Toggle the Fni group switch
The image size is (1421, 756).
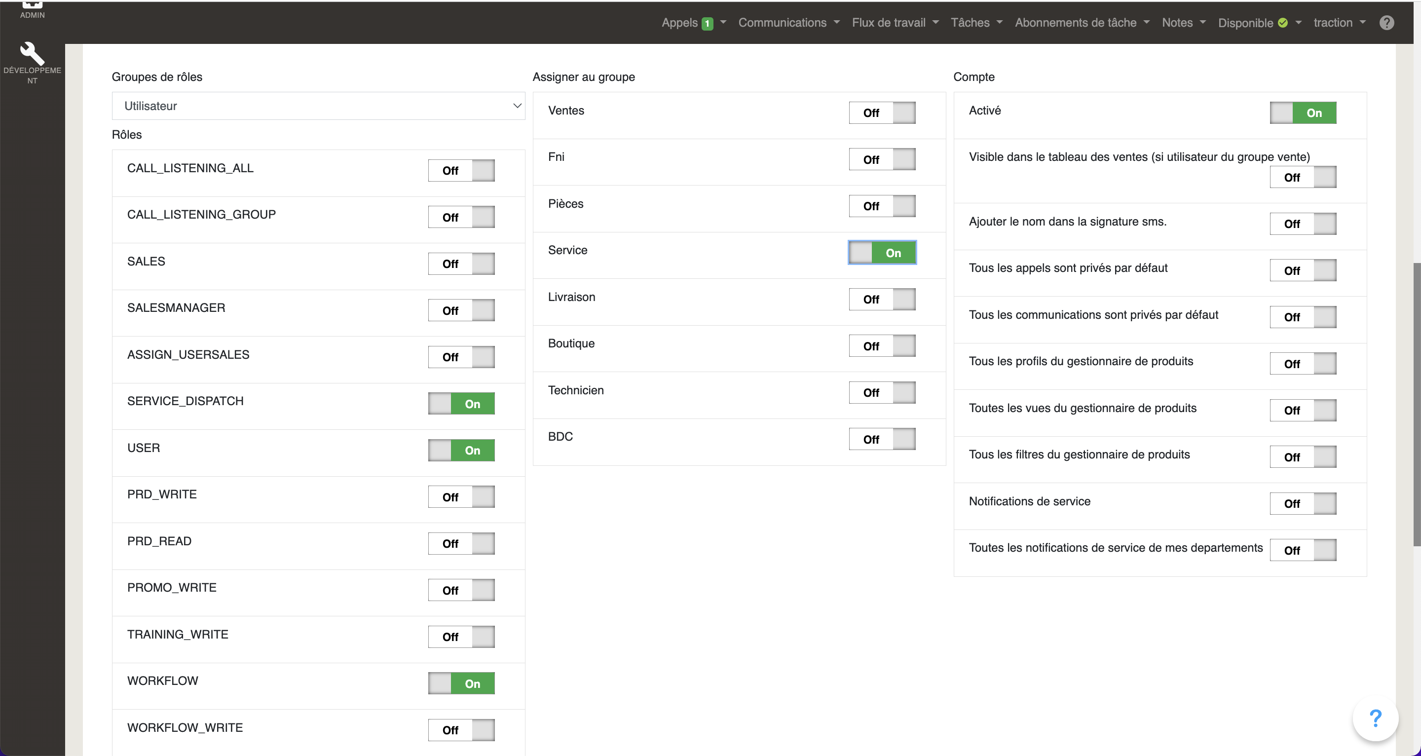pyautogui.click(x=882, y=159)
